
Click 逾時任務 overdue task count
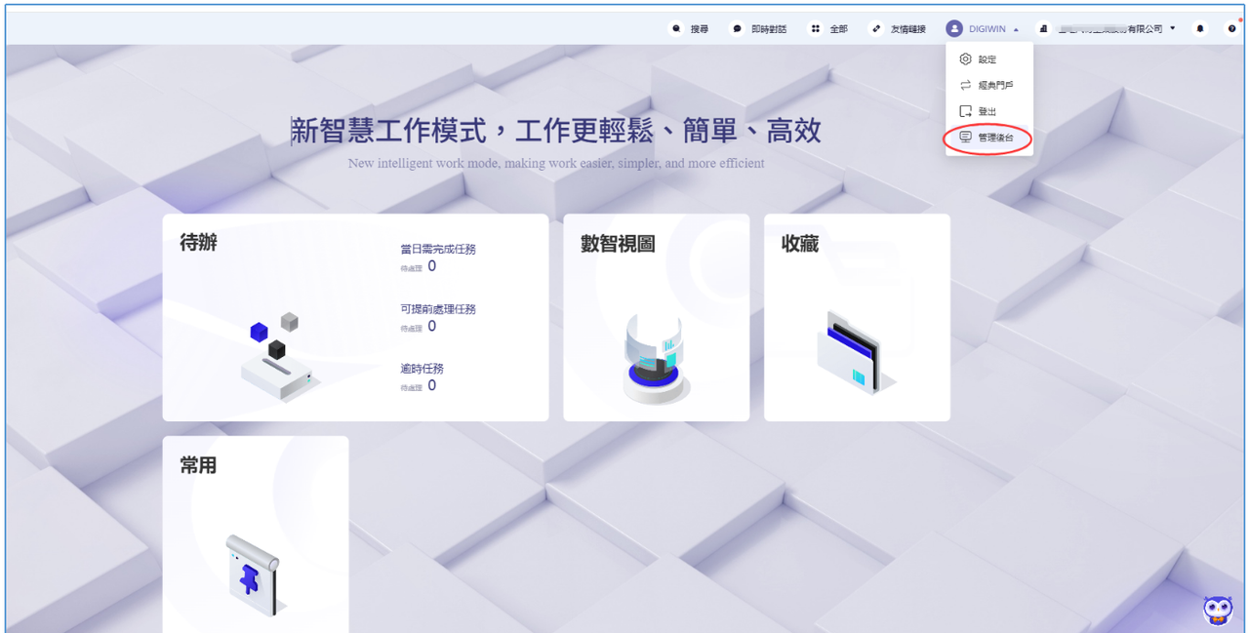(431, 385)
